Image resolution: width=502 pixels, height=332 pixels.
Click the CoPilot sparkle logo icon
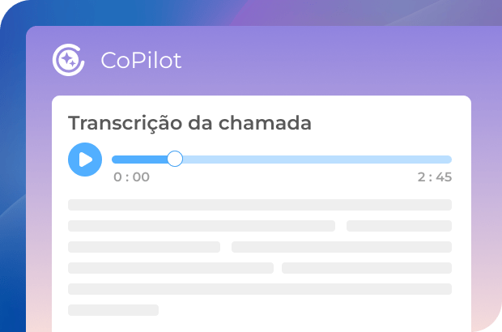point(69,60)
